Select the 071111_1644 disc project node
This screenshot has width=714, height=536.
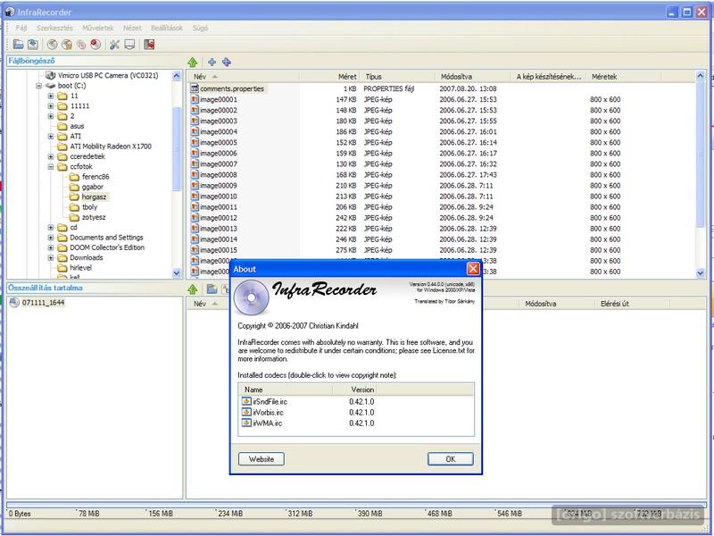43,303
